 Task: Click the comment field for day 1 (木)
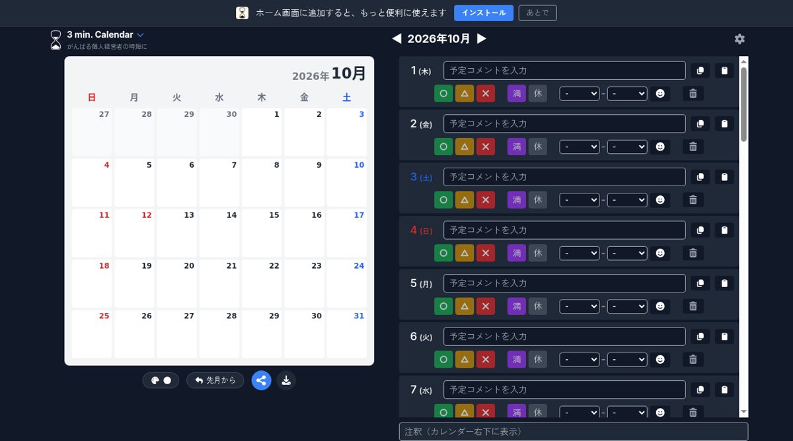coord(564,71)
